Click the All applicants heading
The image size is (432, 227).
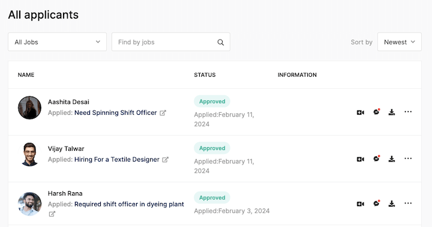coord(43,15)
